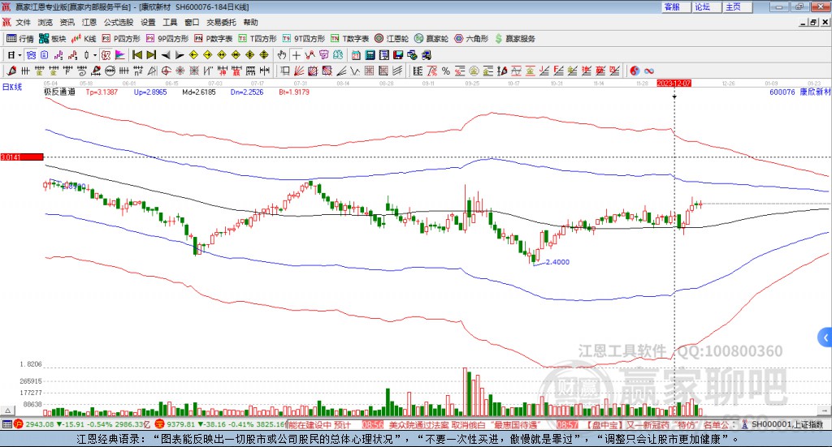Click the black right arrow step-forward icon

click(x=180, y=55)
